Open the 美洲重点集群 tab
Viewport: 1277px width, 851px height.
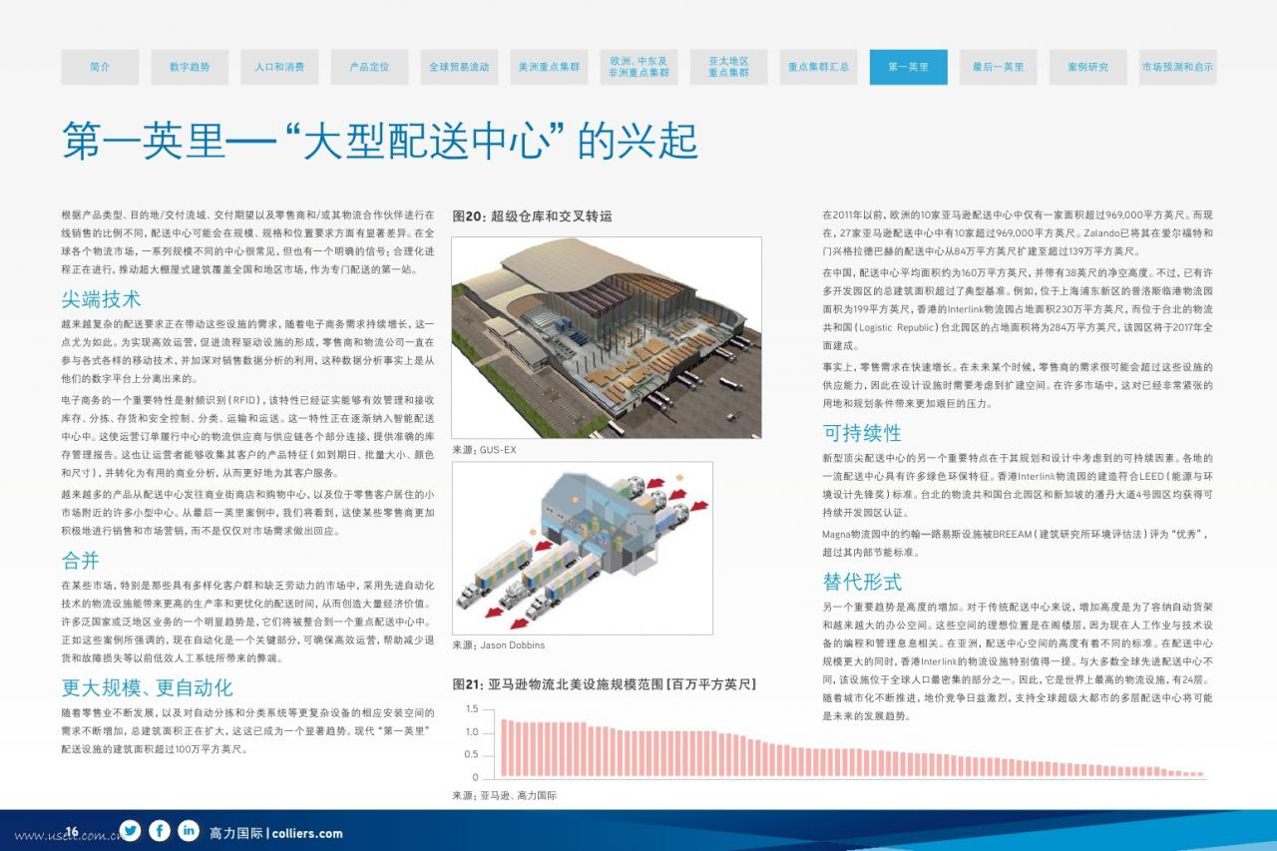[549, 67]
